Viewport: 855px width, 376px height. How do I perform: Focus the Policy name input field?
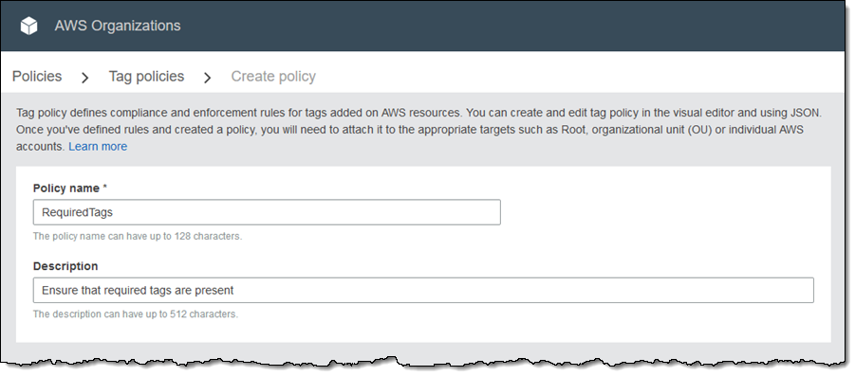pos(267,212)
